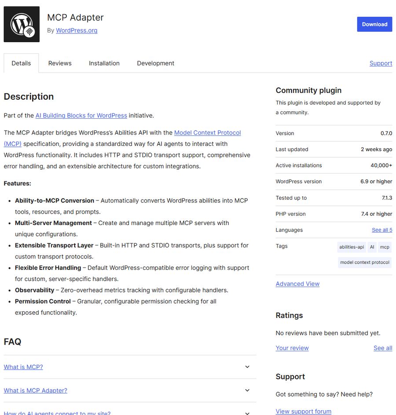Click the (MCP) link in the description
The width and height of the screenshot is (396, 415).
pyautogui.click(x=12, y=144)
